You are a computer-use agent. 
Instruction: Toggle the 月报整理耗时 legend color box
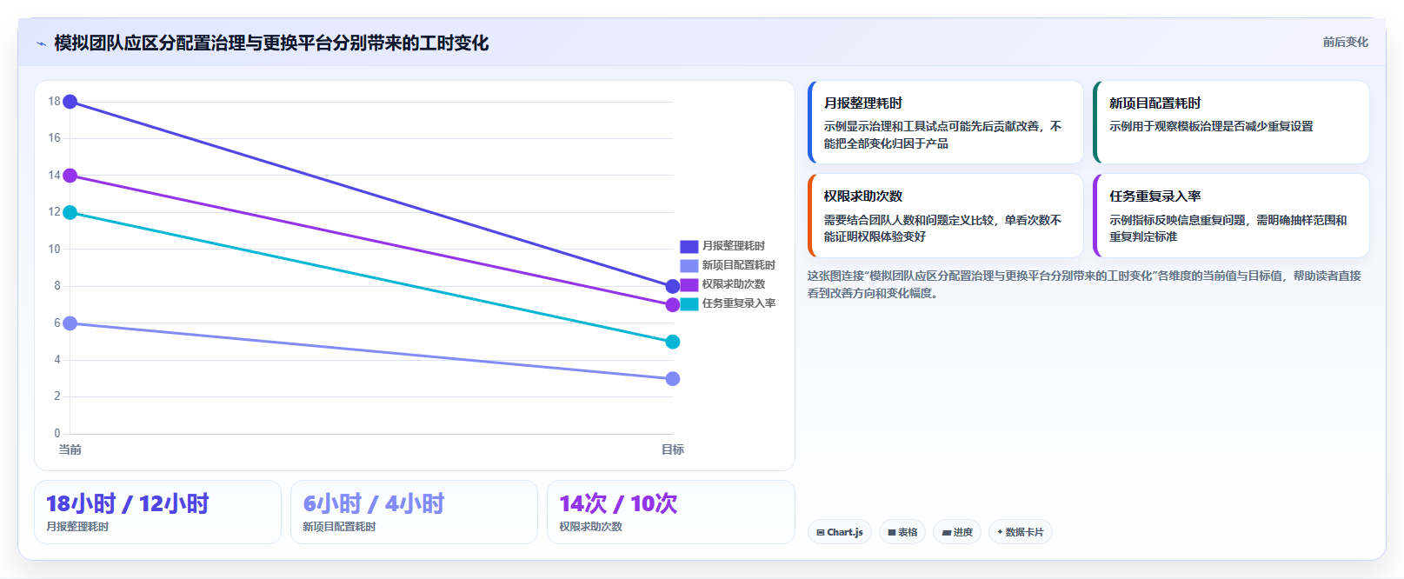click(689, 247)
